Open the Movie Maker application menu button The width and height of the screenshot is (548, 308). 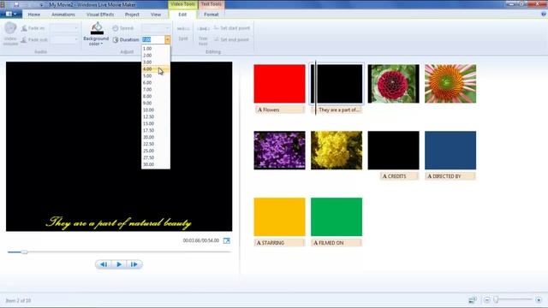[x=11, y=15]
